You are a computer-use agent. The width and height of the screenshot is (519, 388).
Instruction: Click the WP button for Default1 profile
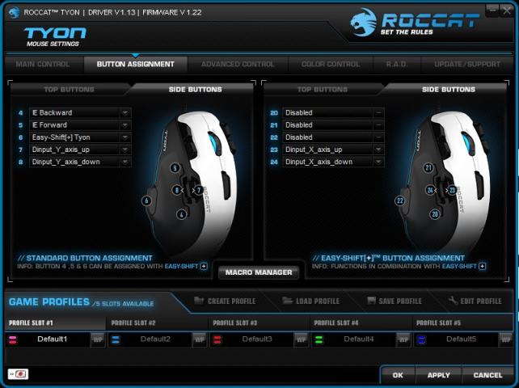(98, 339)
